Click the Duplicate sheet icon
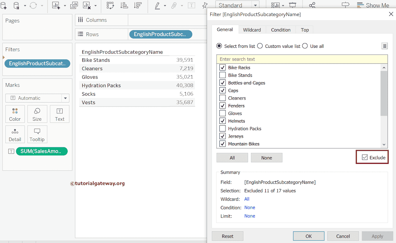 click(74, 5)
